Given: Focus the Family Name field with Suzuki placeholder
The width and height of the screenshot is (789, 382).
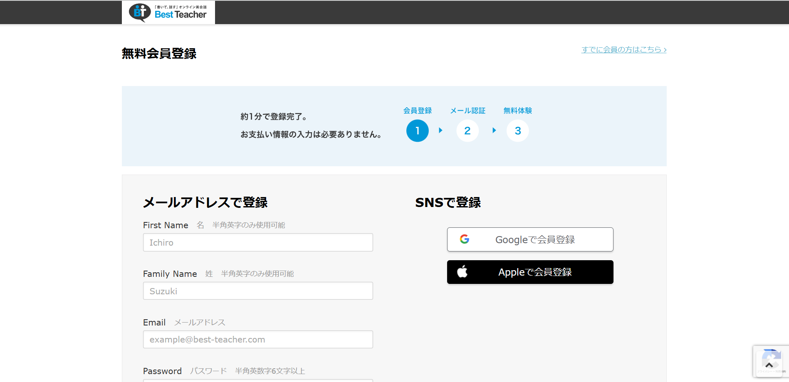Looking at the screenshot, I should [258, 291].
